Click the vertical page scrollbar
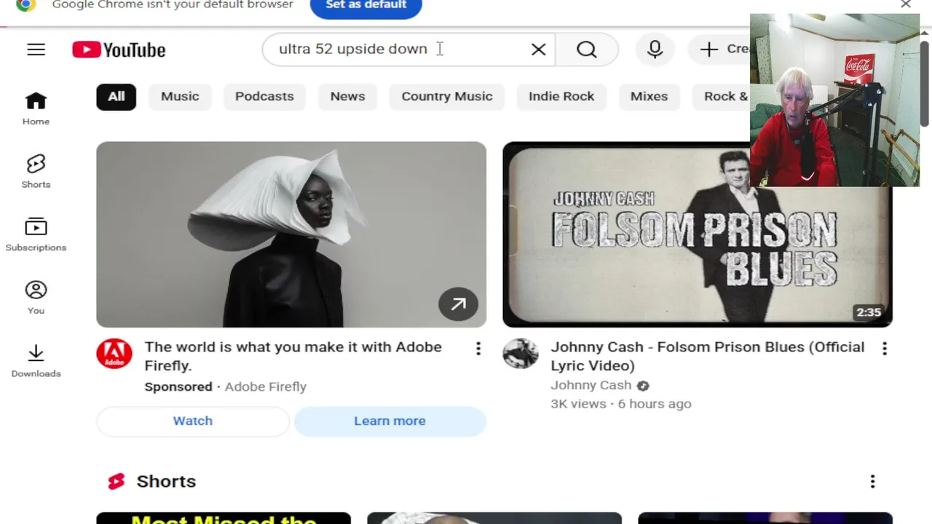Viewport: 932px width, 524px height. coord(925,84)
